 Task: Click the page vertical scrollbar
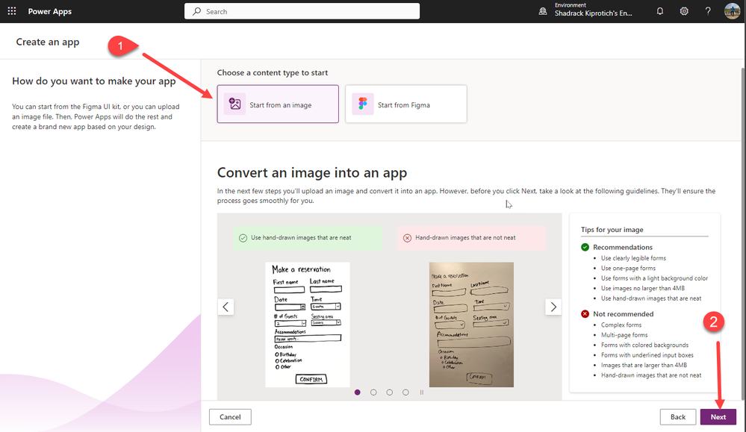743,233
